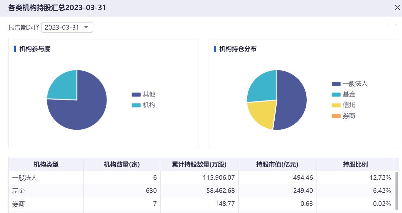Click the market value cell 249.40

point(303,191)
